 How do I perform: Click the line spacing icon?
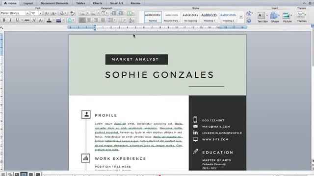tap(110, 20)
